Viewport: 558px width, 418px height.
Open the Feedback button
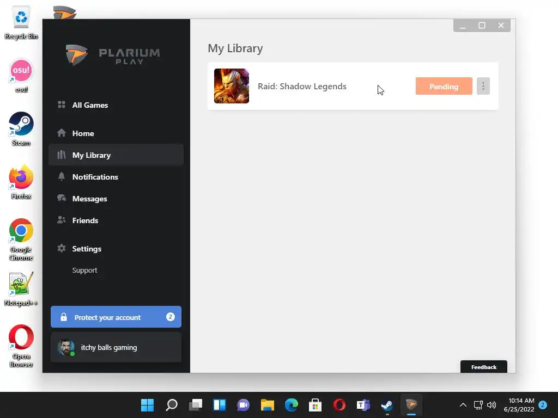484,367
